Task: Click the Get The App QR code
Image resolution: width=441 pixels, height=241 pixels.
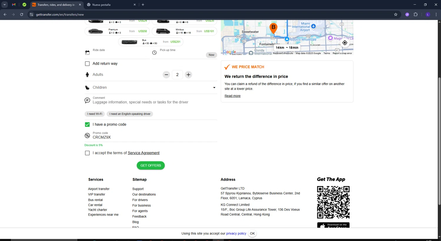Action: (x=333, y=202)
